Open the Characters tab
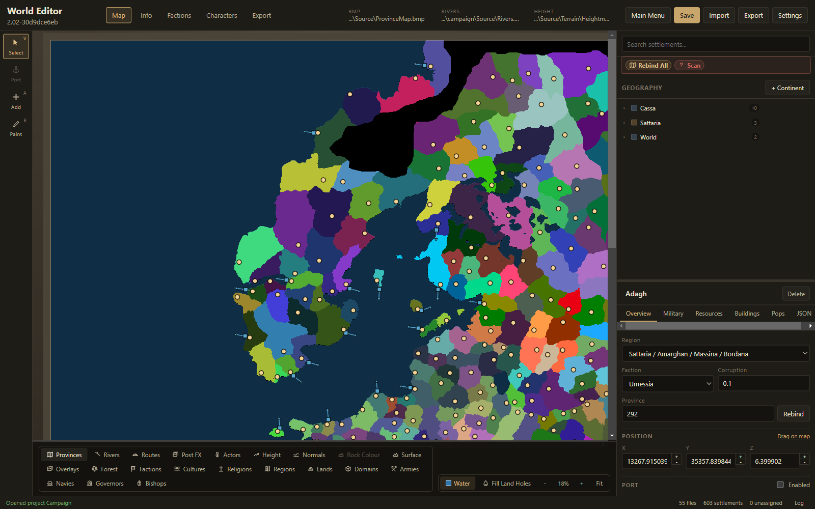 tap(222, 15)
